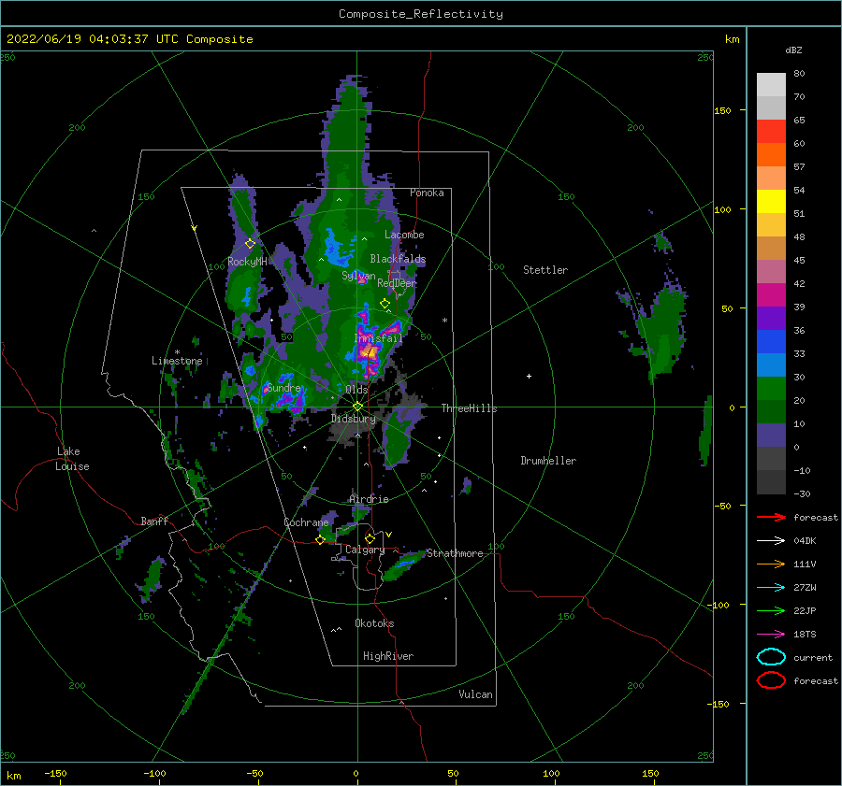Click the red forecast arrow in legend
842x786 pixels.
[x=771, y=517]
